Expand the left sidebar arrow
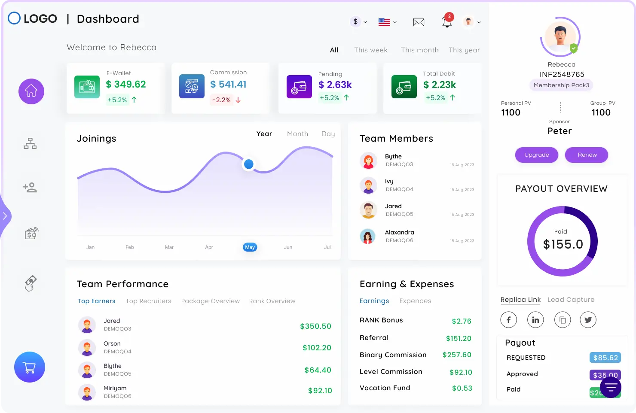The width and height of the screenshot is (636, 413). tap(5, 216)
